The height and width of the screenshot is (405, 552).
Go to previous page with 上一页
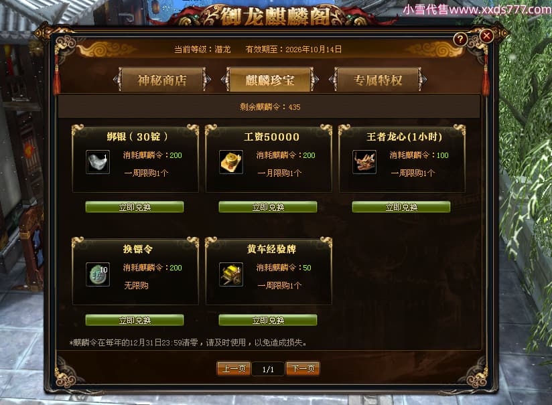coord(234,368)
